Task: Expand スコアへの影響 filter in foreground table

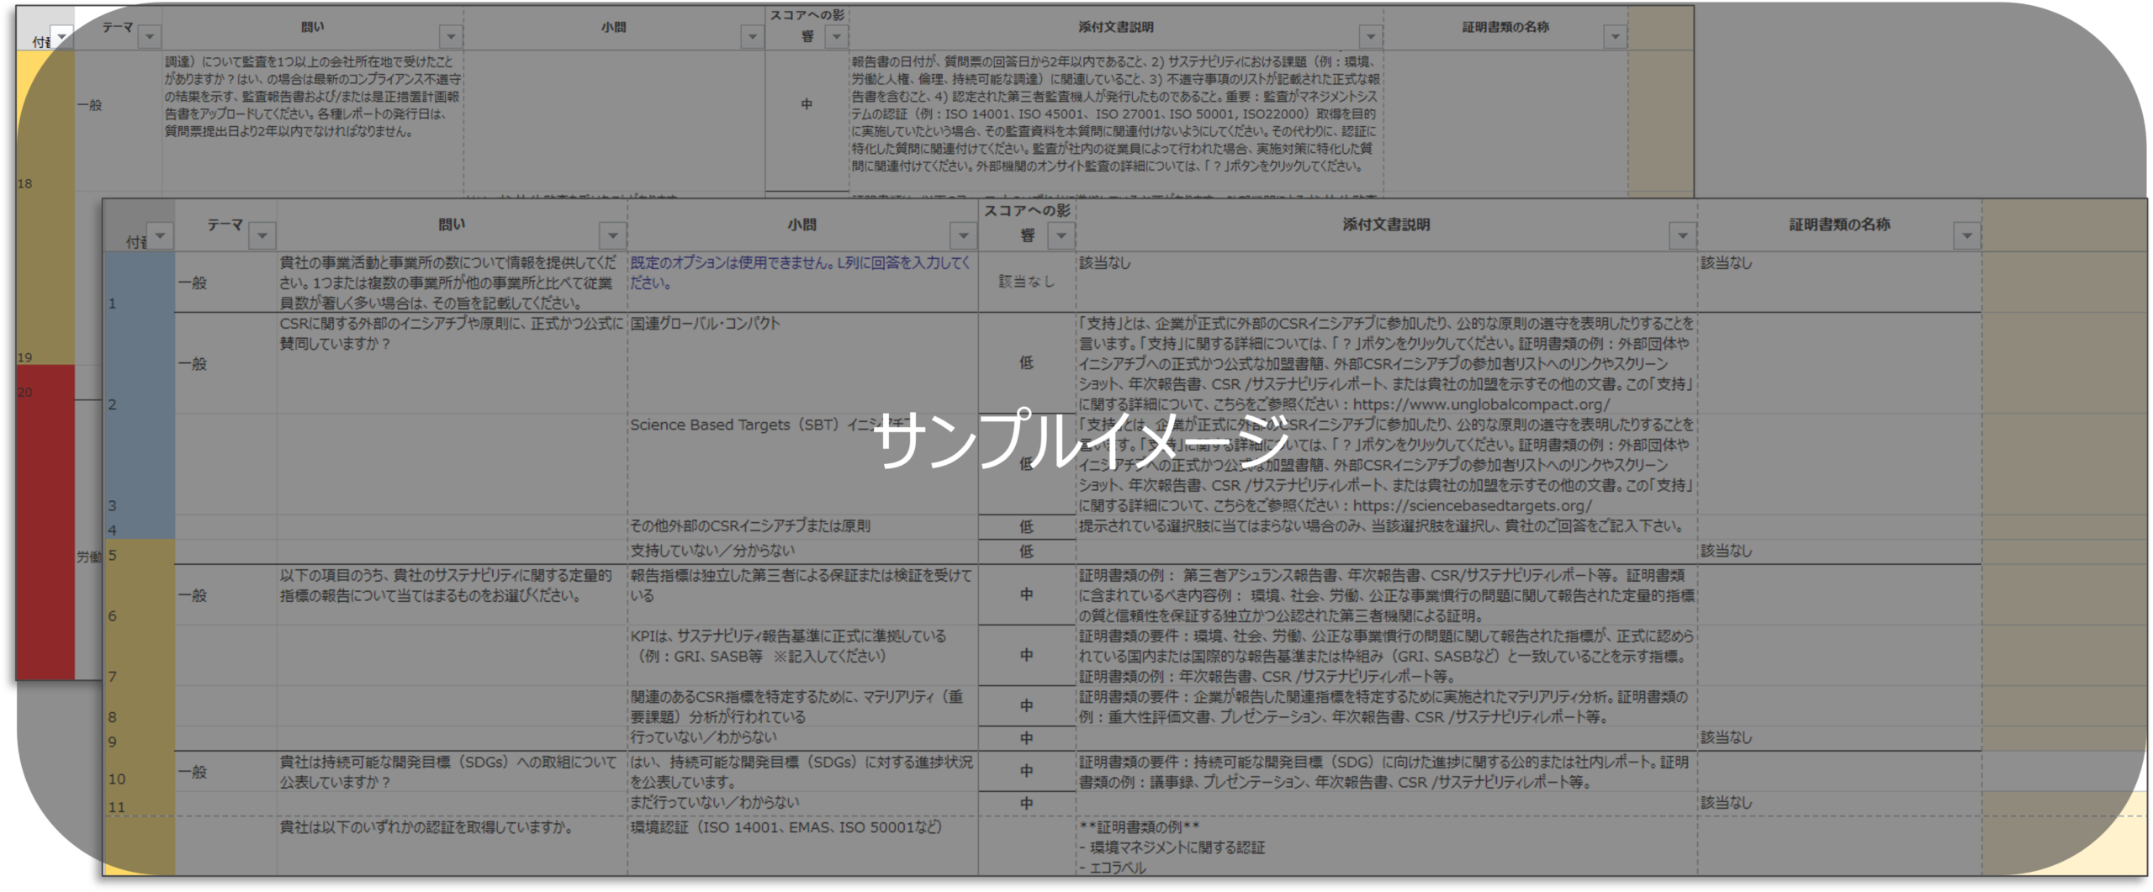Action: [1061, 236]
